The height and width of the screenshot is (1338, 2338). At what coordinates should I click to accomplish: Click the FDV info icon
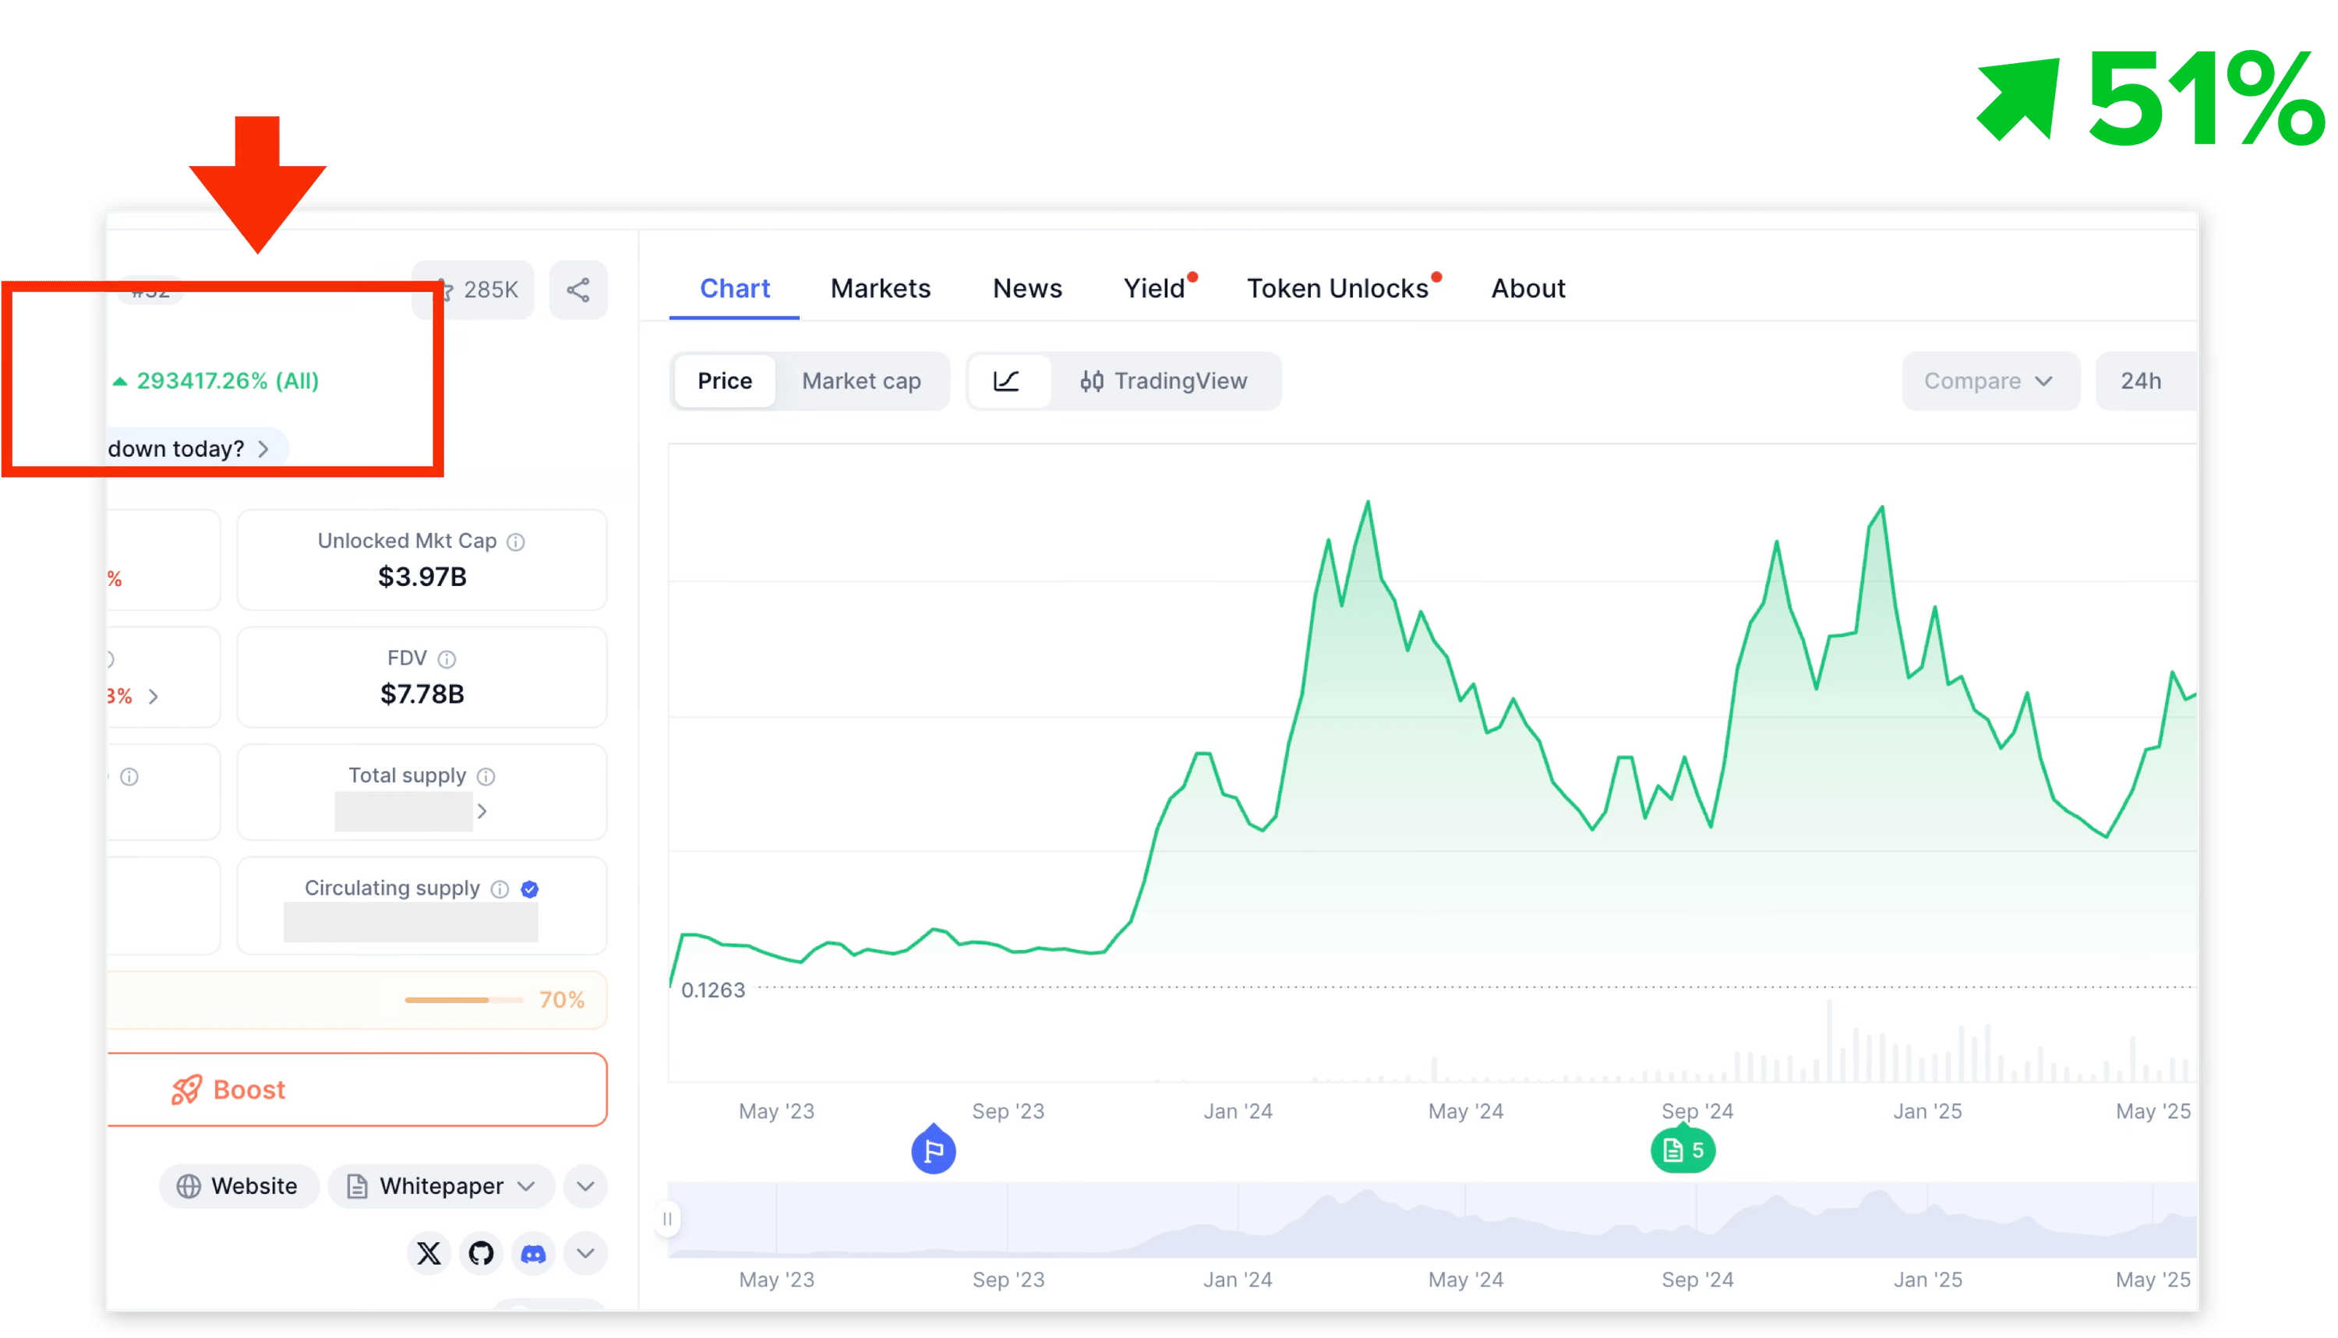click(447, 659)
